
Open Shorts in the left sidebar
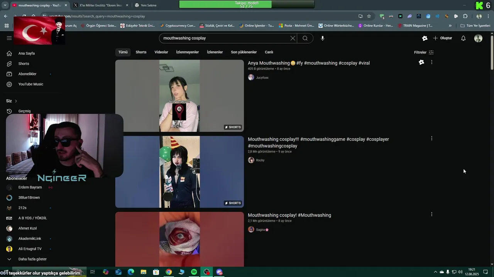click(24, 63)
